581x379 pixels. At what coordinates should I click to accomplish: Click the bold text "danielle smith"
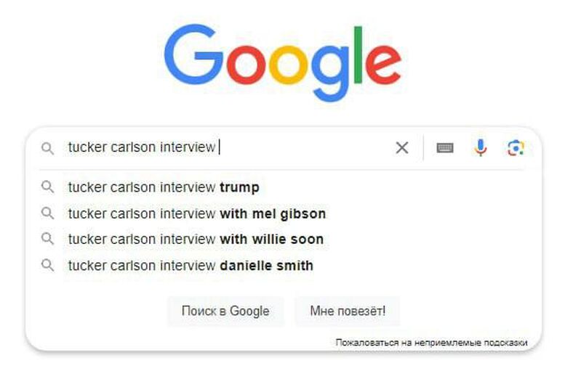point(266,266)
